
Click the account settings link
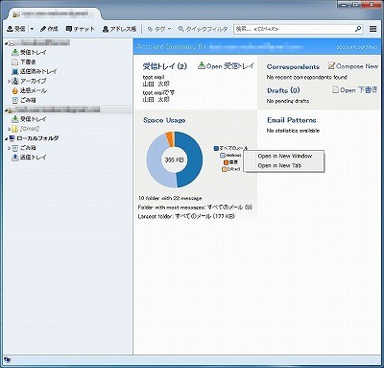pos(357,47)
